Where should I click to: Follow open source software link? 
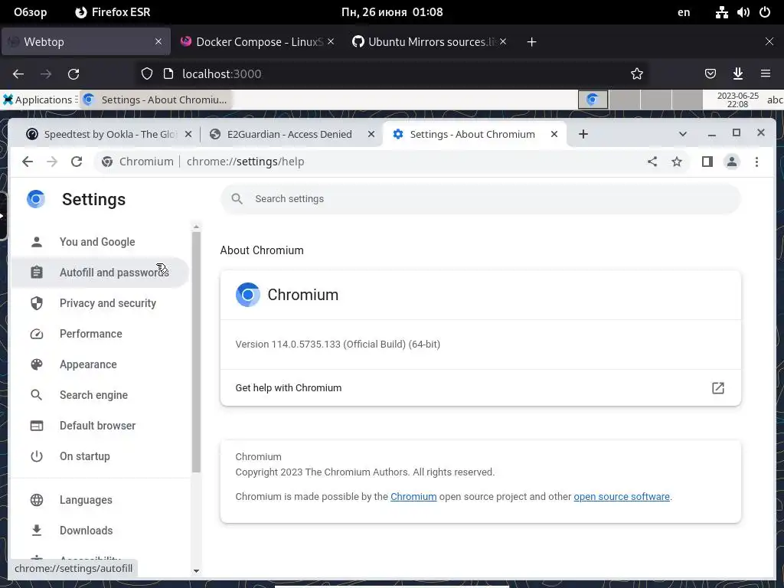tap(622, 496)
